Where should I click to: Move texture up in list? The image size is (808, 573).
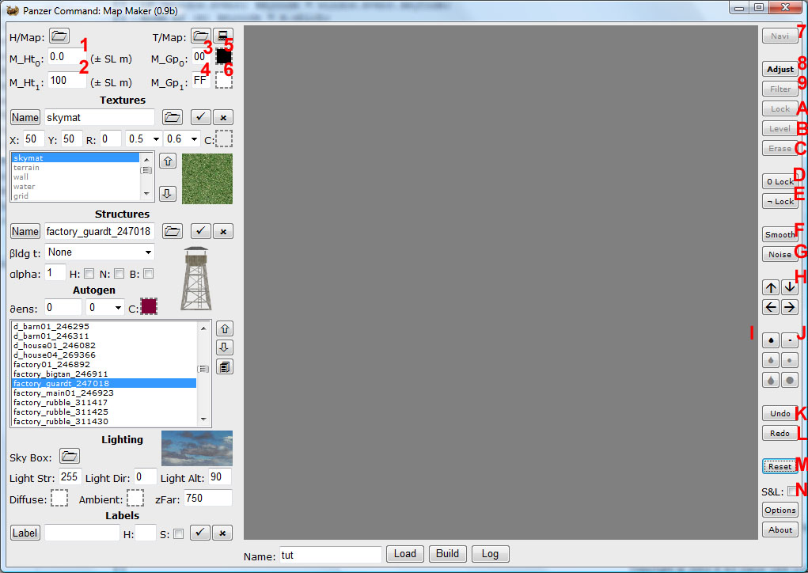[x=168, y=161]
